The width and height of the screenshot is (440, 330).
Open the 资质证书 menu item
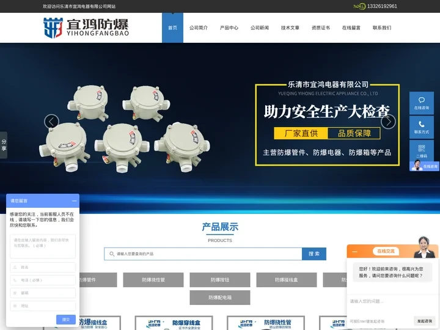tap(321, 28)
